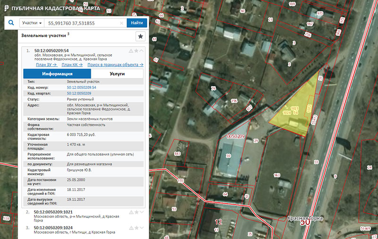Collapse the first parcel result details
Image resolution: width=378 pixels, height=239 pixels.
click(x=141, y=50)
